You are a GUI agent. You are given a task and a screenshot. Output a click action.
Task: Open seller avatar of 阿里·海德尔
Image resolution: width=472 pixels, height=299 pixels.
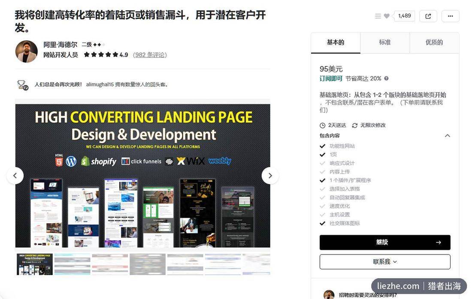point(27,51)
